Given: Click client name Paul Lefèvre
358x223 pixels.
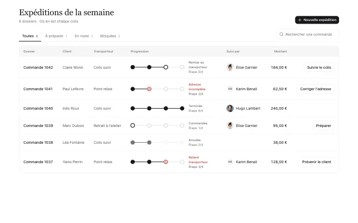Looking at the screenshot, I should point(73,89).
